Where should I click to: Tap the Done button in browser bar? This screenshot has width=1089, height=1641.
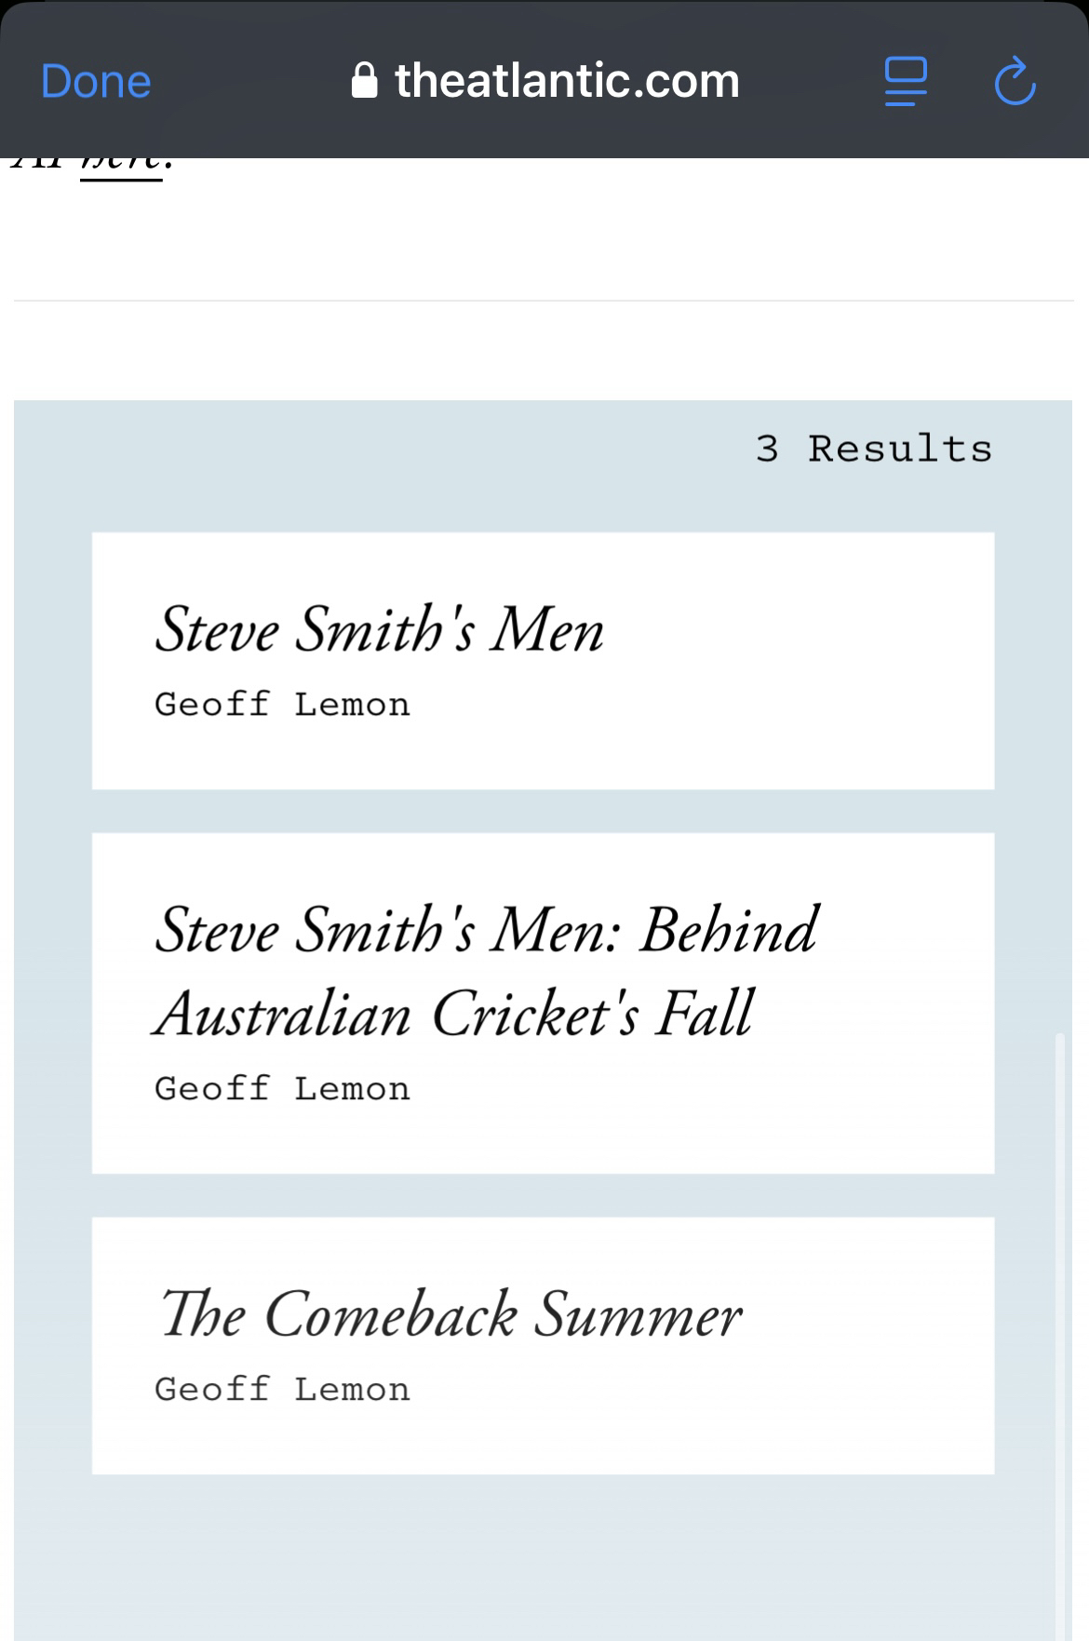click(96, 82)
